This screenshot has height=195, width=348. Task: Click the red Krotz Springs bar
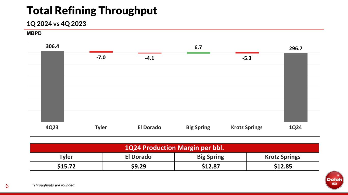(247, 53)
